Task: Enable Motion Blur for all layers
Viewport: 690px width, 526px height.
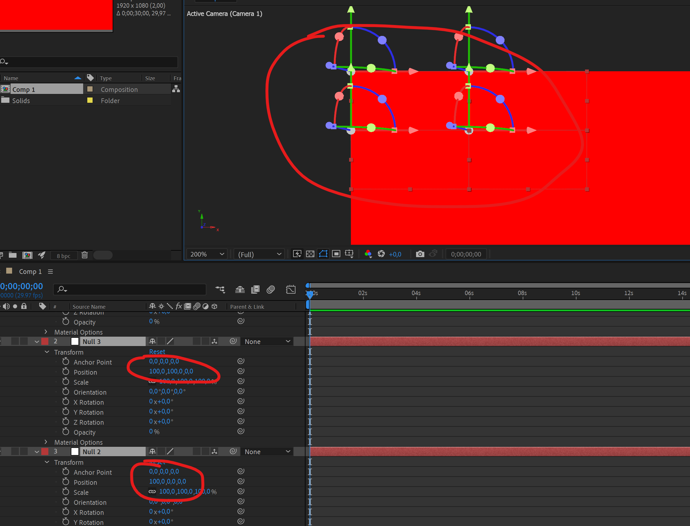Action: pos(271,289)
